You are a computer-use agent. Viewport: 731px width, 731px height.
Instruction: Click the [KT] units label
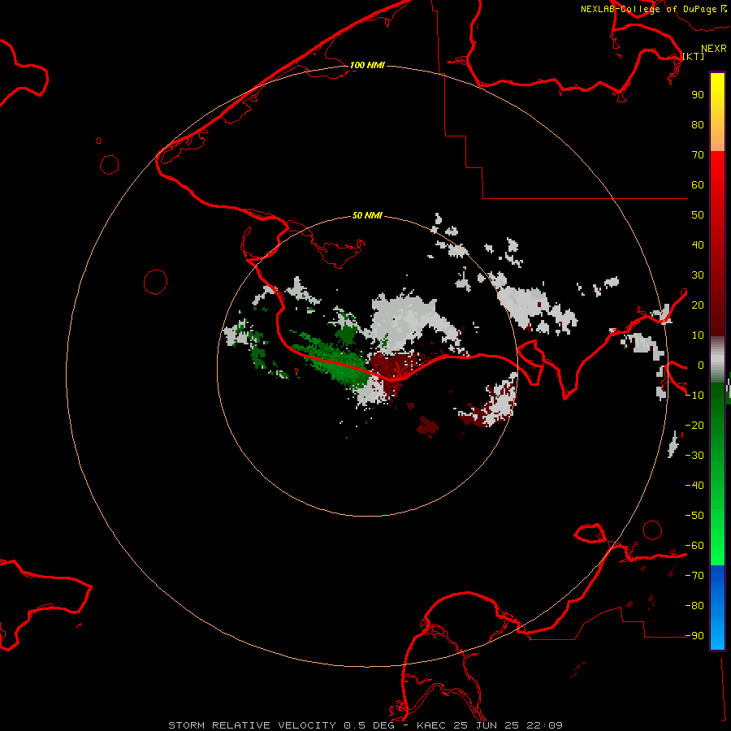[694, 56]
